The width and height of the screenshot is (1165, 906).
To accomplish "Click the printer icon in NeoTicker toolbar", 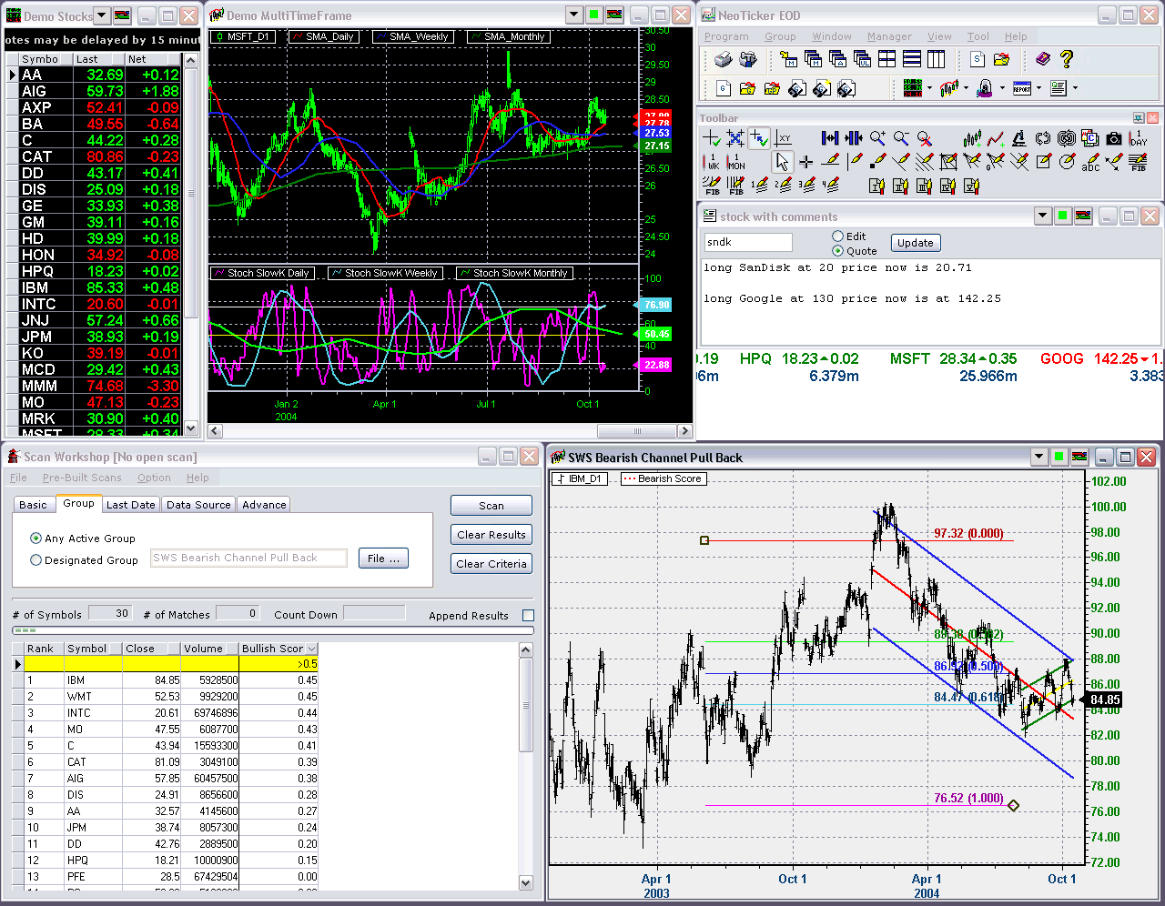I will (723, 59).
